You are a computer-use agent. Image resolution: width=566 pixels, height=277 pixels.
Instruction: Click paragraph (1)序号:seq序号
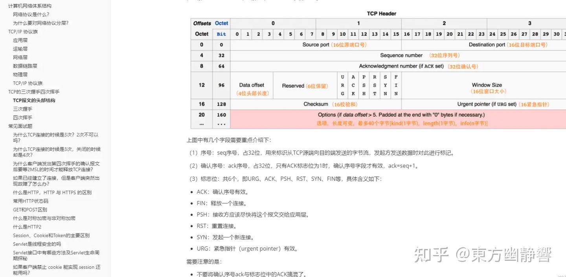(x=321, y=153)
